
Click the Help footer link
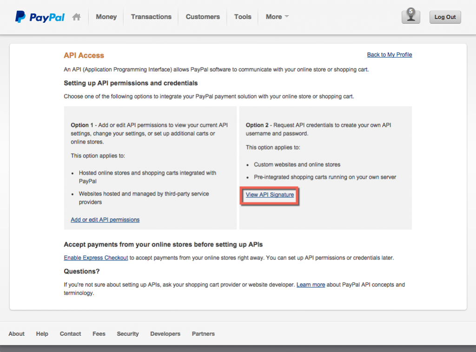tap(42, 334)
